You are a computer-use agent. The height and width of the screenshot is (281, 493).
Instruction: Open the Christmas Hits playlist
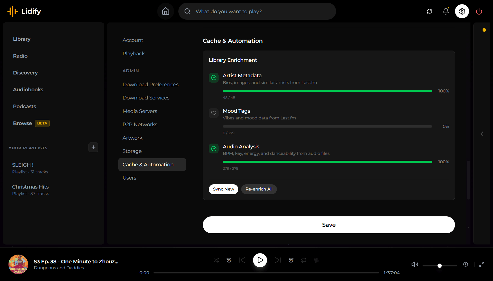tap(30, 190)
